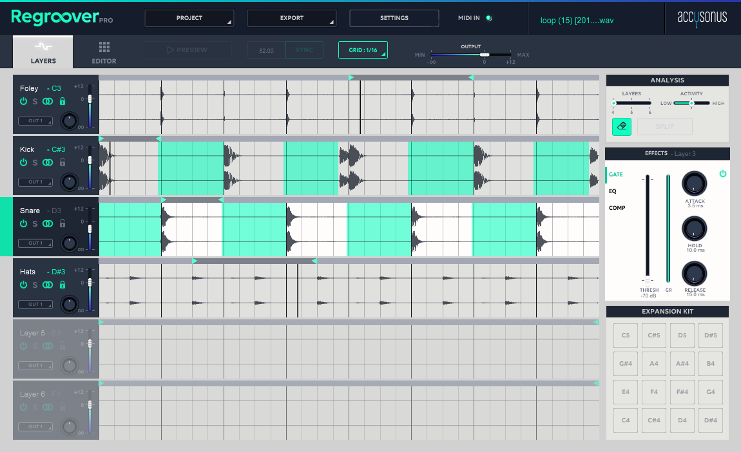Toggle the Gate effect power button

pyautogui.click(x=722, y=174)
